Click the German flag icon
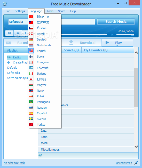 tap(31, 39)
